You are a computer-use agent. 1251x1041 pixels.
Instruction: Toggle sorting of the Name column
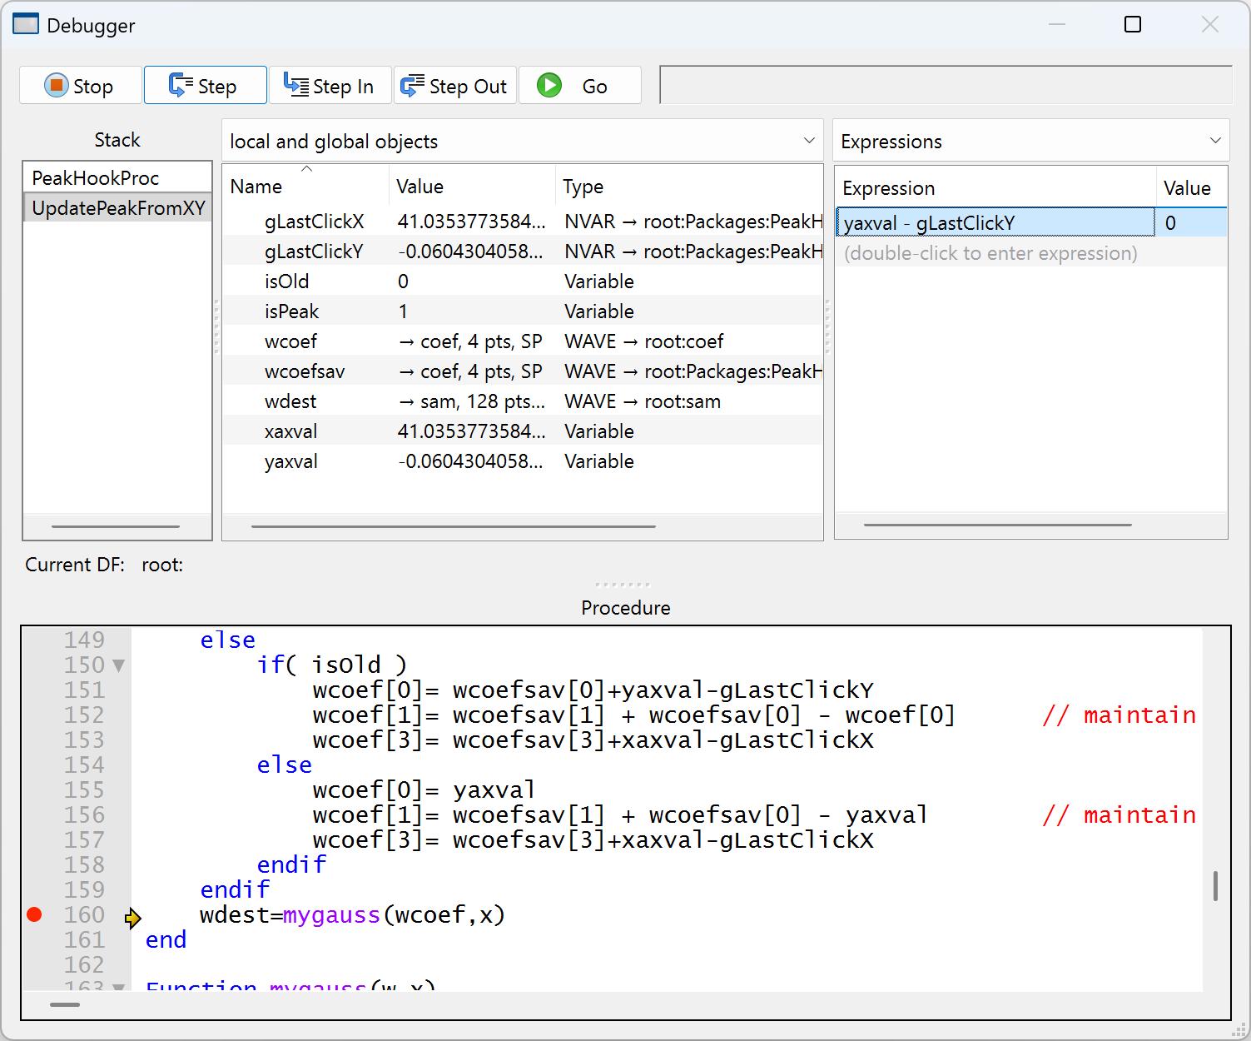(256, 186)
